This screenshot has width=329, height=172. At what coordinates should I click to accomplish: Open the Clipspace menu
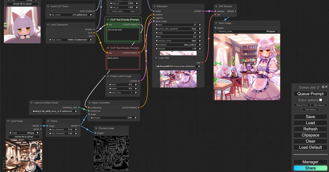[x=310, y=135]
